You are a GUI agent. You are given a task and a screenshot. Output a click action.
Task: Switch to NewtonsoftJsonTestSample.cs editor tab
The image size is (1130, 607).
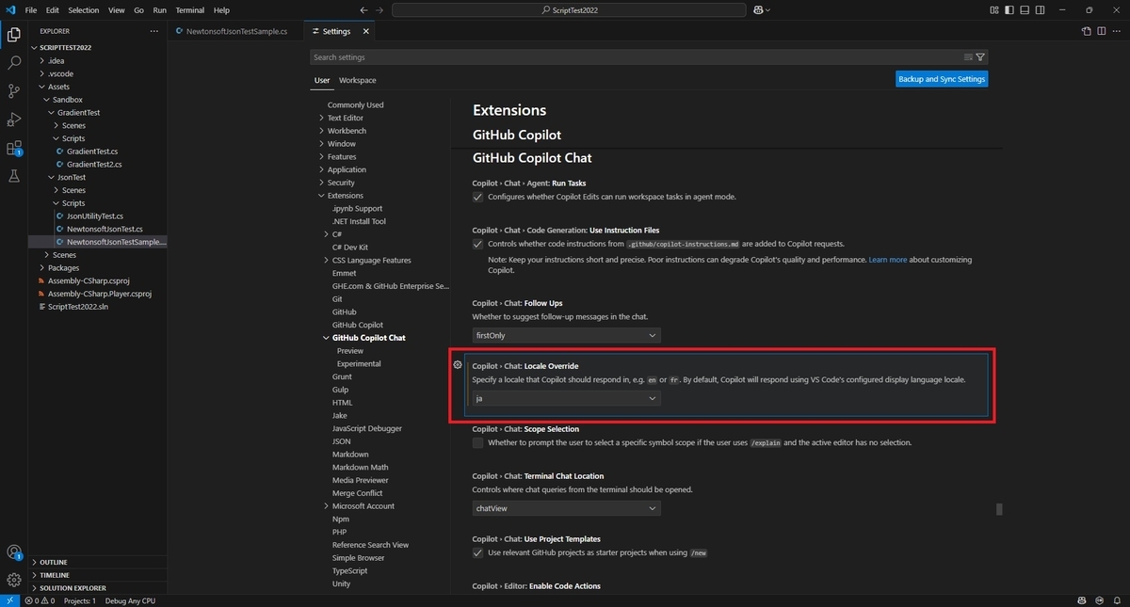coord(237,31)
